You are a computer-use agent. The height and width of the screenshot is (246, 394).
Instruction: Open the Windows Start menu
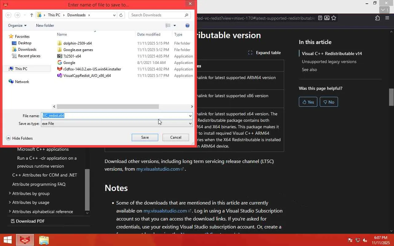point(7,240)
